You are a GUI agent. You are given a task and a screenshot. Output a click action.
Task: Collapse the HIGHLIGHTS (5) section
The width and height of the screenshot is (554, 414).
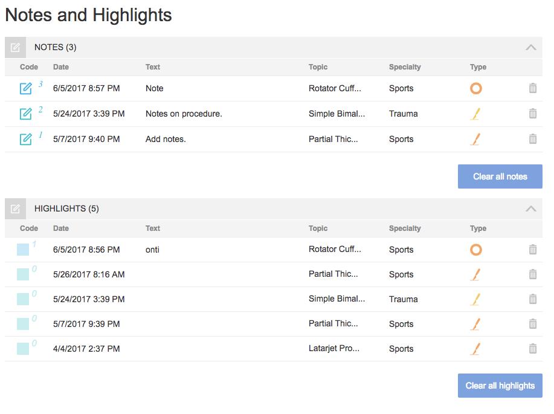pos(530,209)
